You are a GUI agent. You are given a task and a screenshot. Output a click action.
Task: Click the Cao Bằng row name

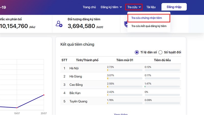[76, 85]
